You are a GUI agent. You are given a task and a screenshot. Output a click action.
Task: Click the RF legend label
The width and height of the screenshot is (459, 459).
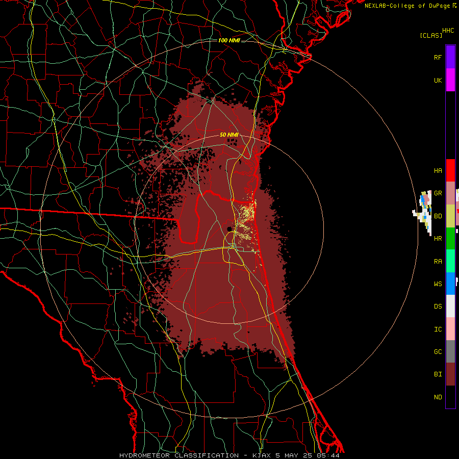pos(438,57)
